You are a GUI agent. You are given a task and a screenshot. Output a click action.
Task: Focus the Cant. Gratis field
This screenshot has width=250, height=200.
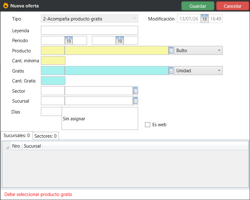pyautogui.click(x=53, y=81)
